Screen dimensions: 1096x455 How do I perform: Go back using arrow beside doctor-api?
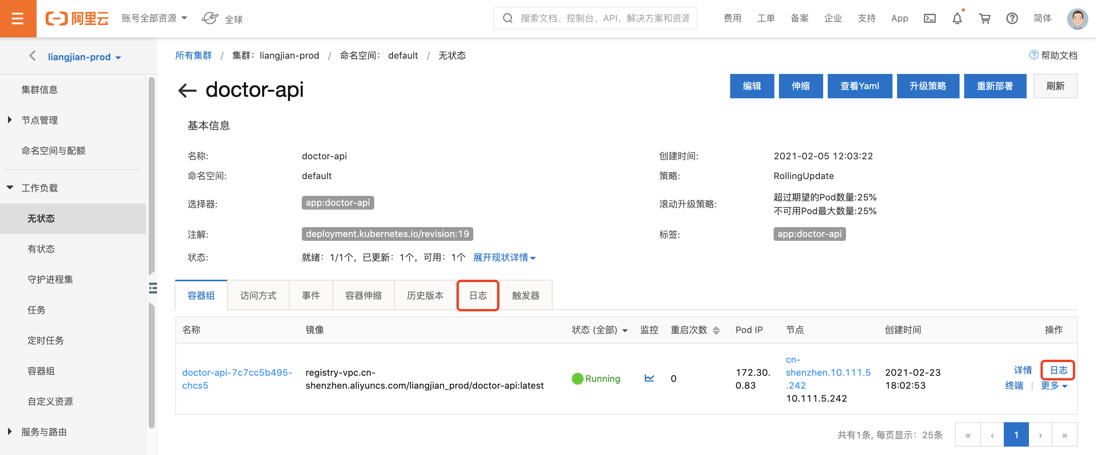[187, 90]
